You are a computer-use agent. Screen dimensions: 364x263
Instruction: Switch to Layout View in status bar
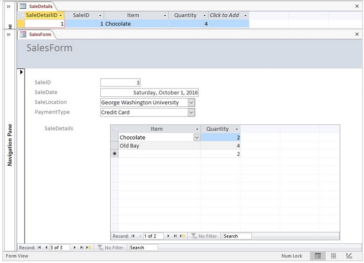point(334,256)
